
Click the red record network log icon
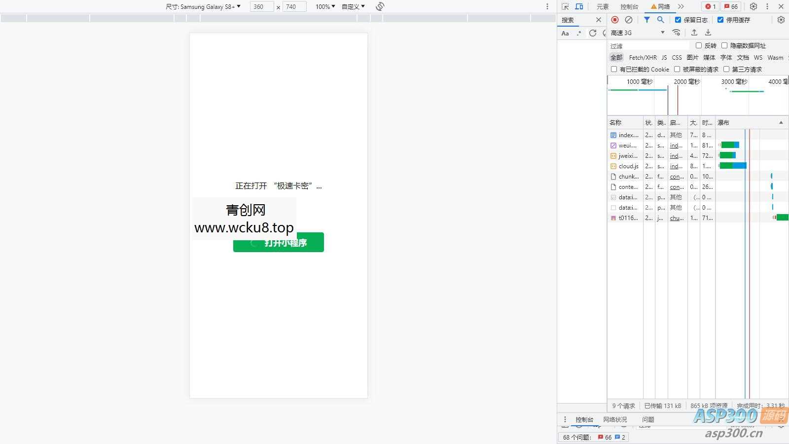614,20
